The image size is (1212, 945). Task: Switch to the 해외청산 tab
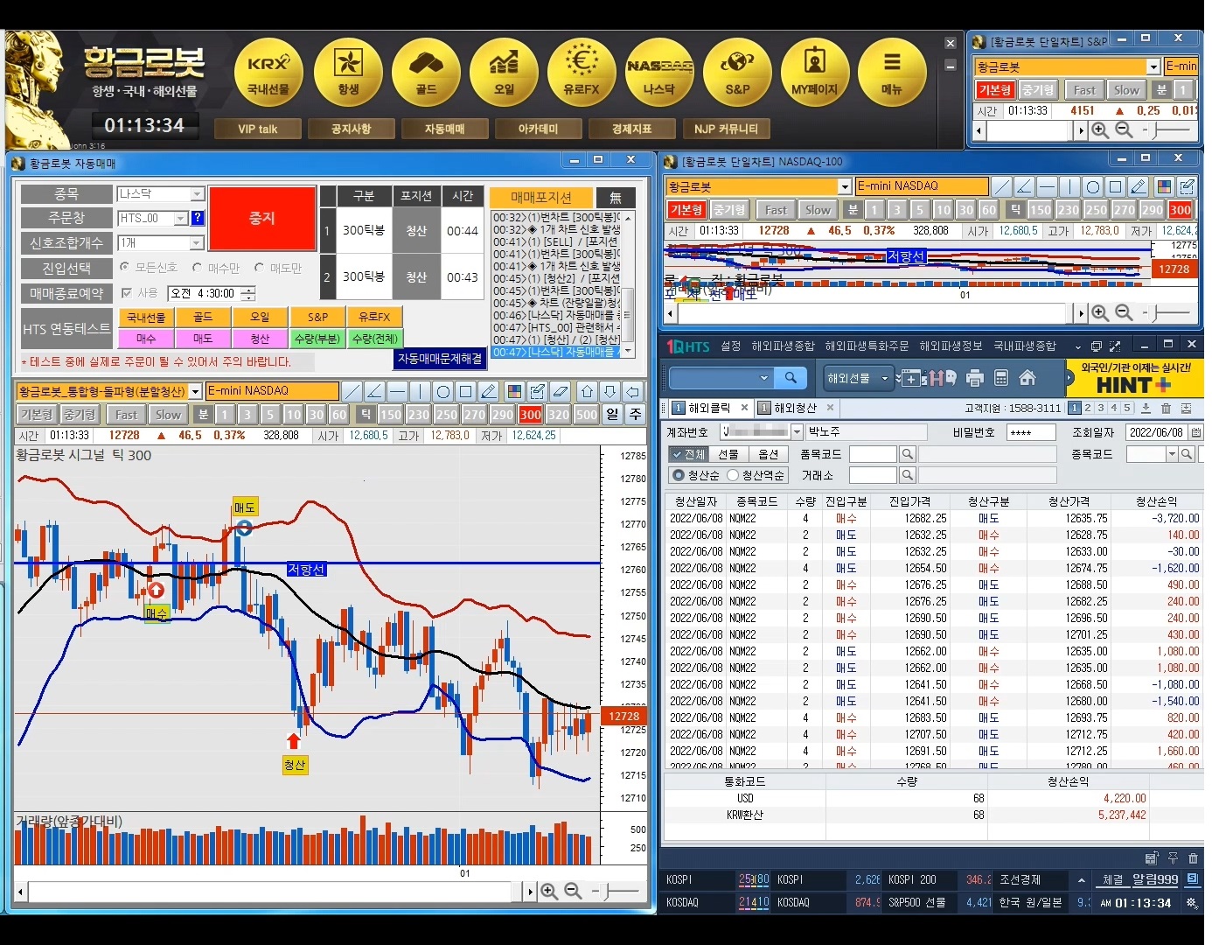tap(795, 408)
